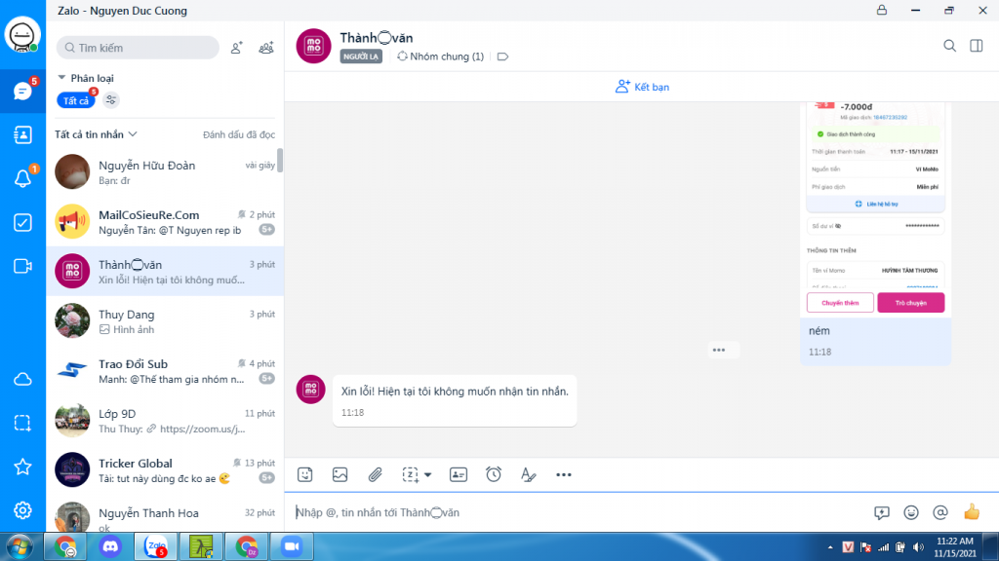
Task: Search in conversation magnifier icon
Action: (949, 46)
